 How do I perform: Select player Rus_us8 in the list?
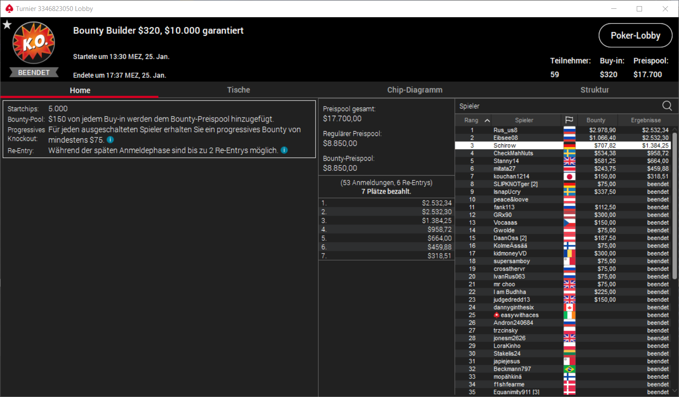point(563,130)
